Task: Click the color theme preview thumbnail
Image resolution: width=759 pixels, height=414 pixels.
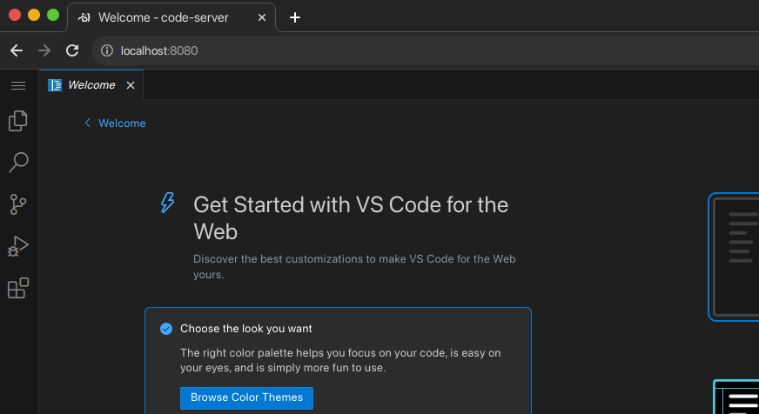Action: pyautogui.click(x=734, y=257)
